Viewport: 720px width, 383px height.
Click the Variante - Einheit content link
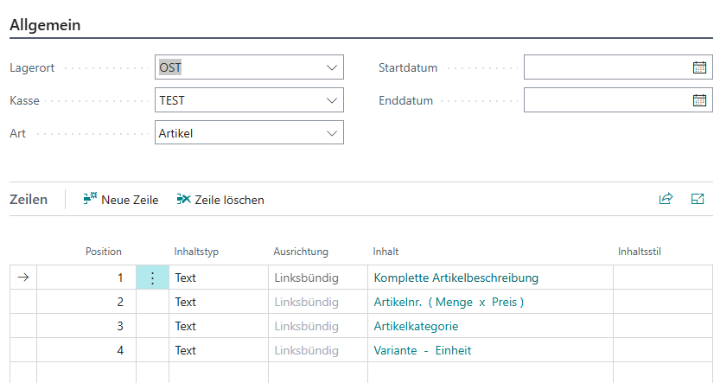(423, 350)
